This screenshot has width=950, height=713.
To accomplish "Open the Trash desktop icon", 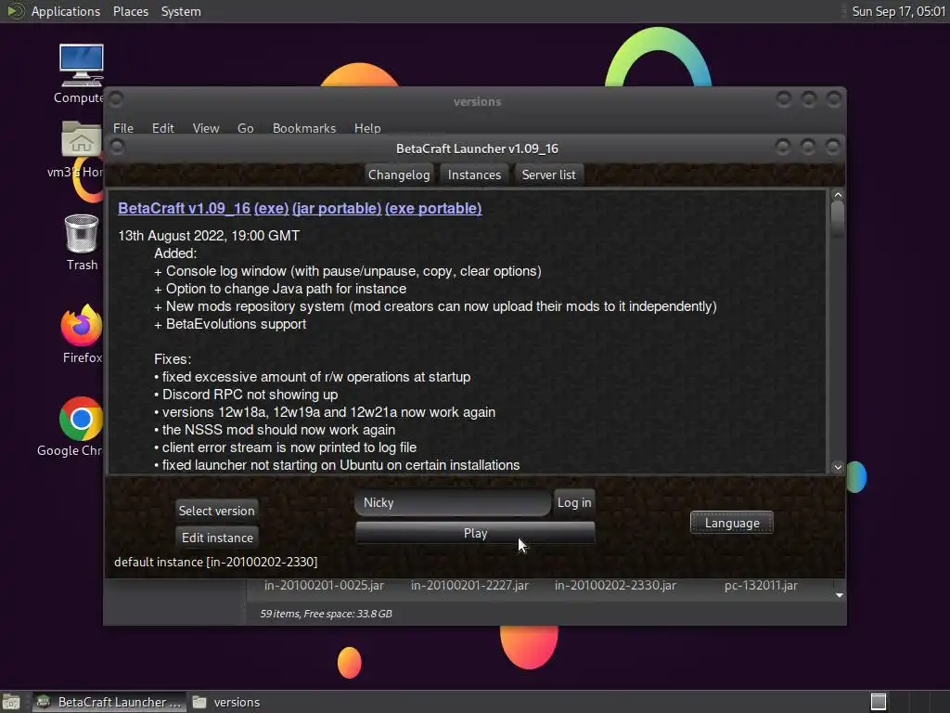I will pos(82,233).
